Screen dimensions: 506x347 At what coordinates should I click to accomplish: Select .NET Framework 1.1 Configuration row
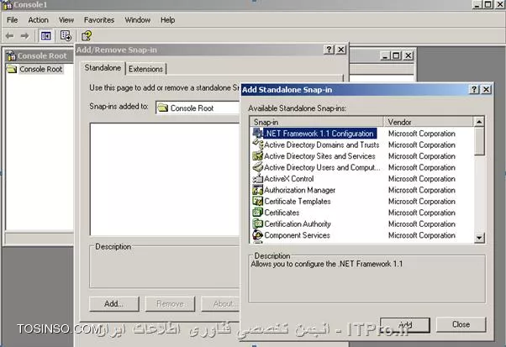click(x=361, y=134)
